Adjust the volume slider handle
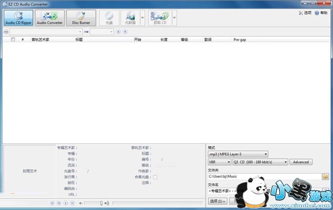Image resolution: width=333 pixels, height=210 pixels. [101, 203]
